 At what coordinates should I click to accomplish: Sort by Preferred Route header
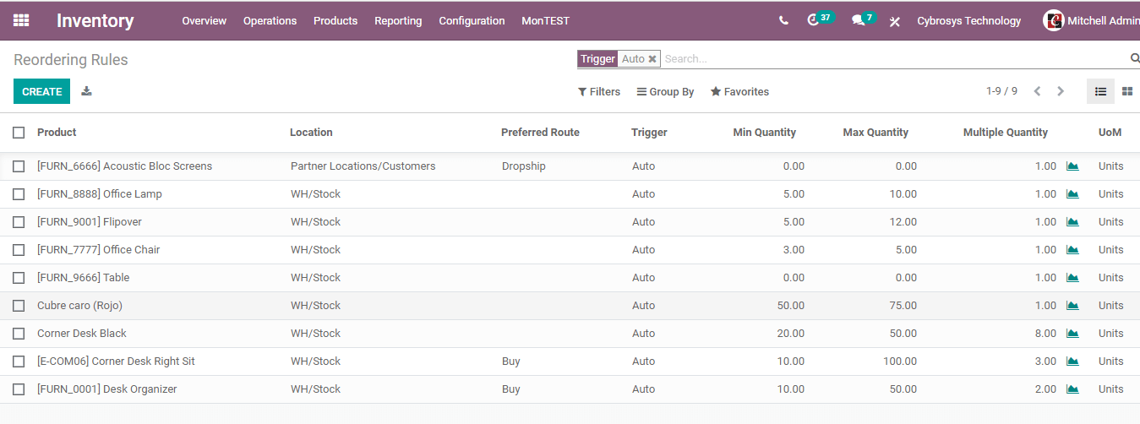(540, 133)
